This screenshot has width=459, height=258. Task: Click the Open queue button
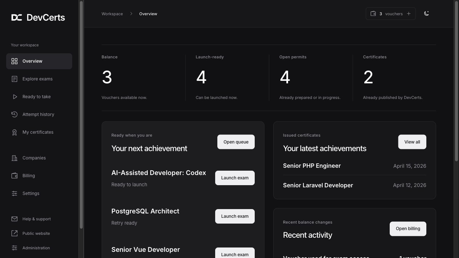tap(236, 142)
